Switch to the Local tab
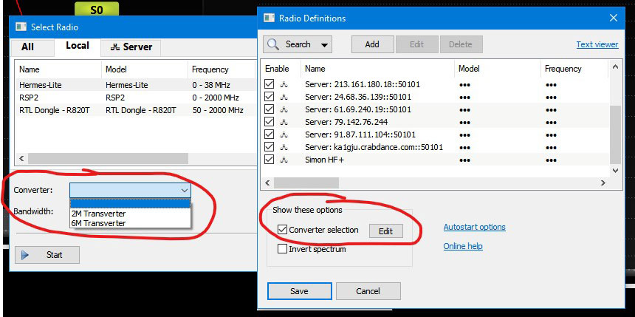635x317 pixels. pos(78,46)
